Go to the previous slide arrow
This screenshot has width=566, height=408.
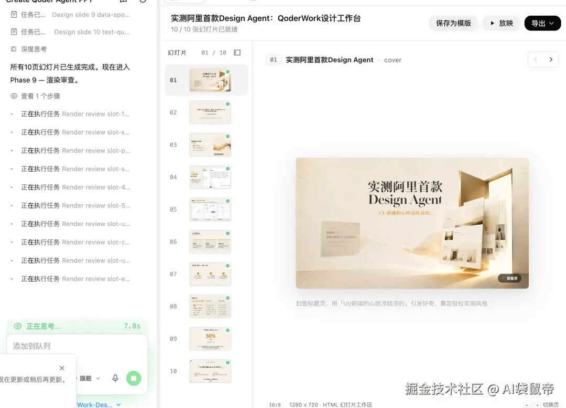tap(536, 60)
